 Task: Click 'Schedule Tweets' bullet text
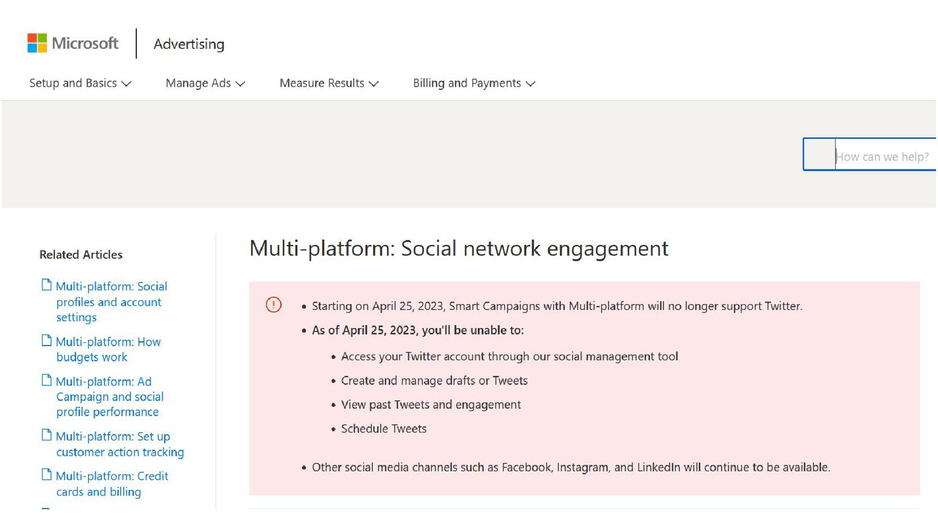[384, 429]
